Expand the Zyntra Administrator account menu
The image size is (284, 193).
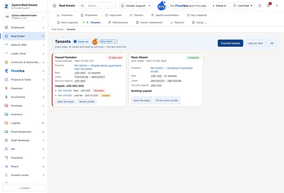click(x=24, y=17)
